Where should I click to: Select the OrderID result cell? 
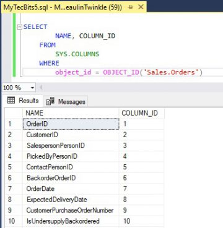[71, 124]
